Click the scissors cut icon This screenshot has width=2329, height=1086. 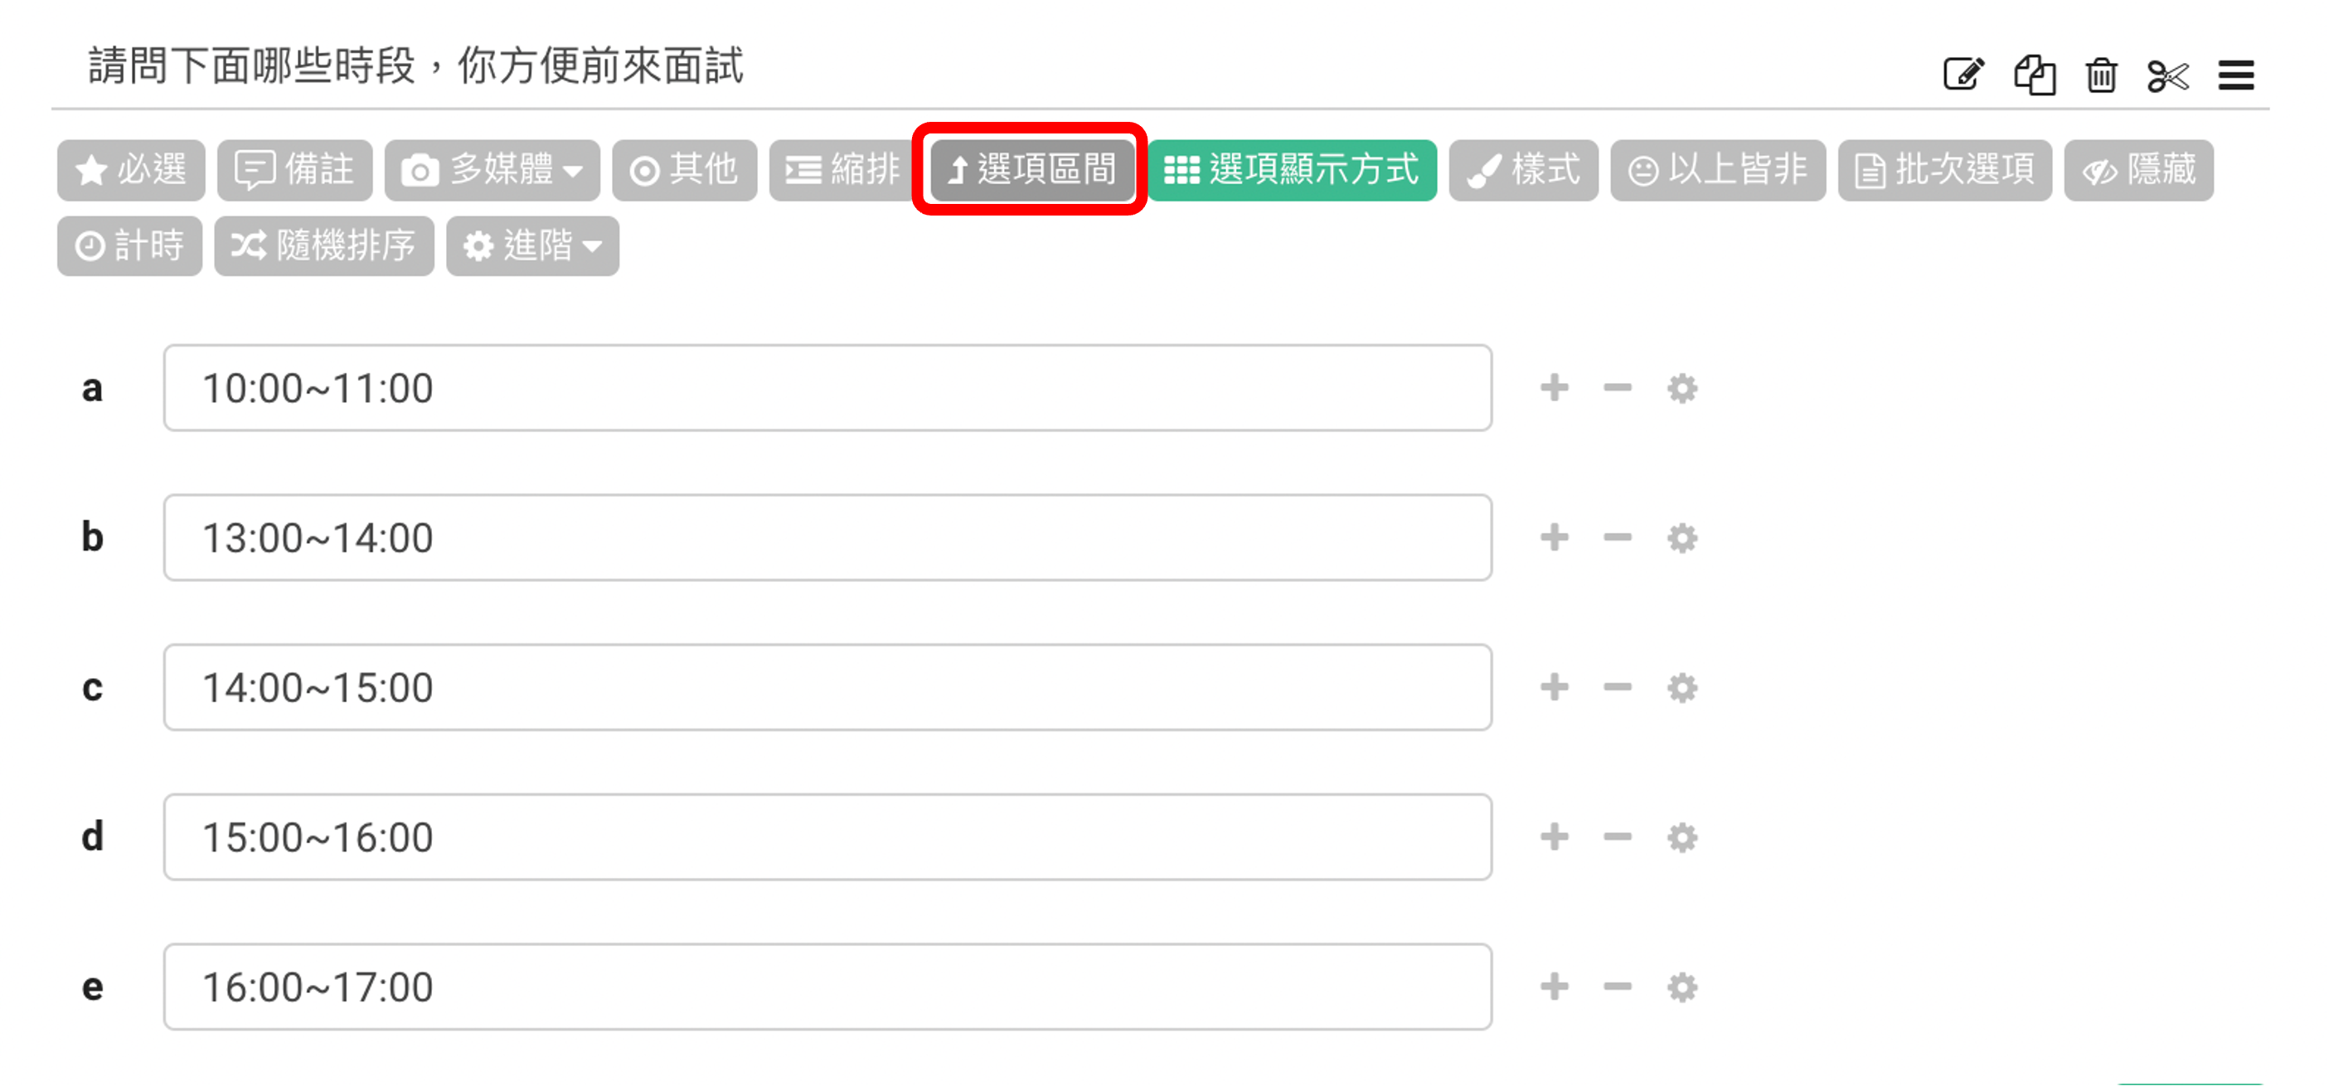pyautogui.click(x=2168, y=76)
